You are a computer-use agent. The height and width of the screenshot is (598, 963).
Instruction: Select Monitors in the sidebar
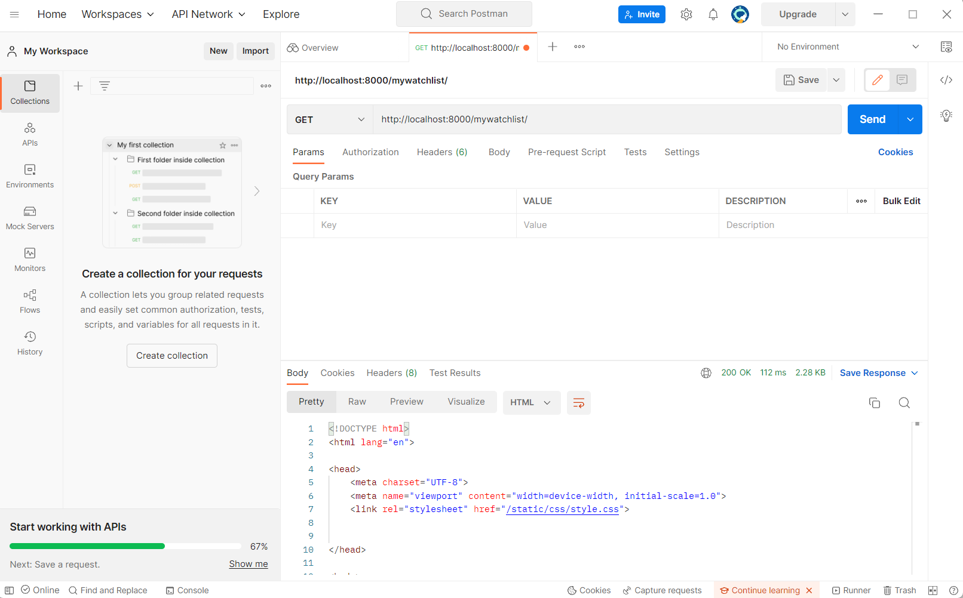click(30, 260)
